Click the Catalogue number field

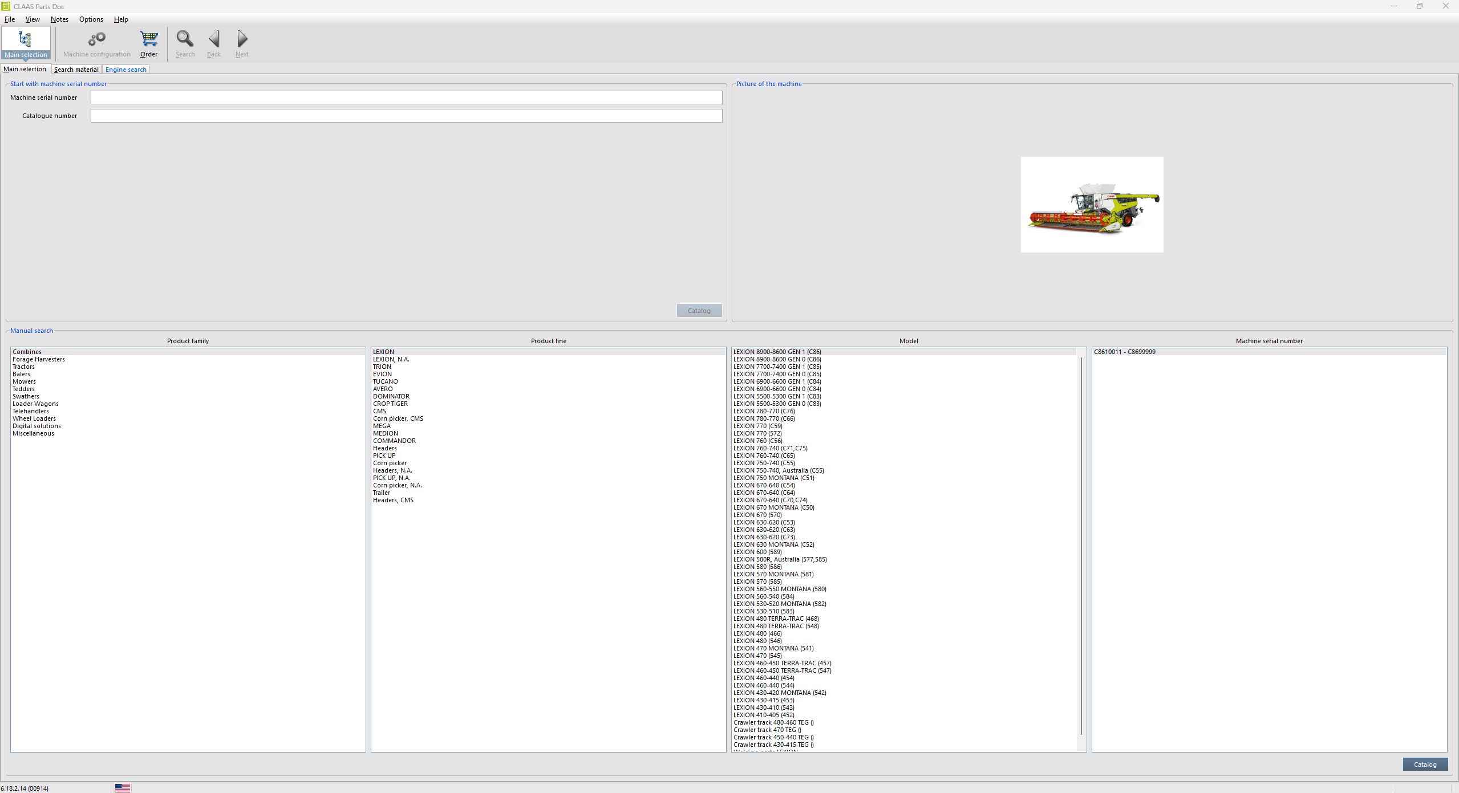(406, 116)
